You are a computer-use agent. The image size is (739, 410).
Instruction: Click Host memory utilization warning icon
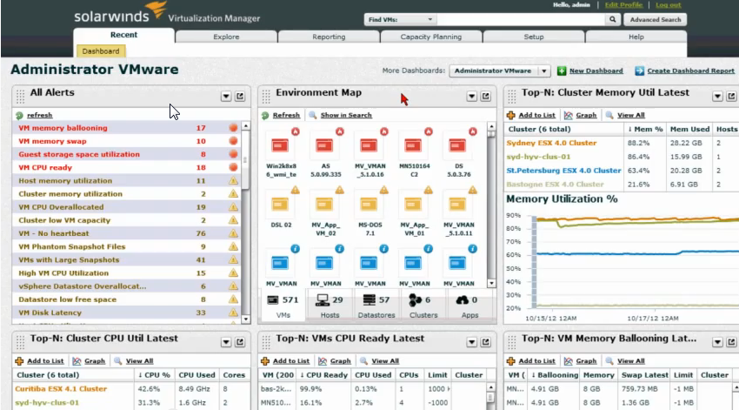(x=233, y=181)
